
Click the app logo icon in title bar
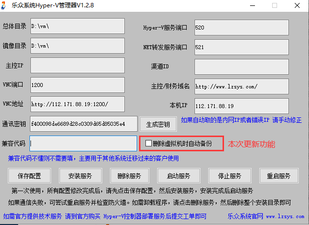click(3, 5)
